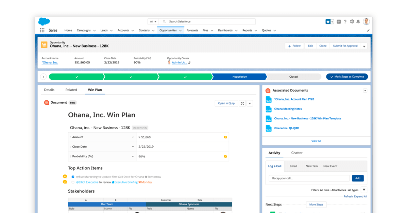Click the Add button for call log
Image resolution: width=408 pixels, height=213 pixels.
358,178
